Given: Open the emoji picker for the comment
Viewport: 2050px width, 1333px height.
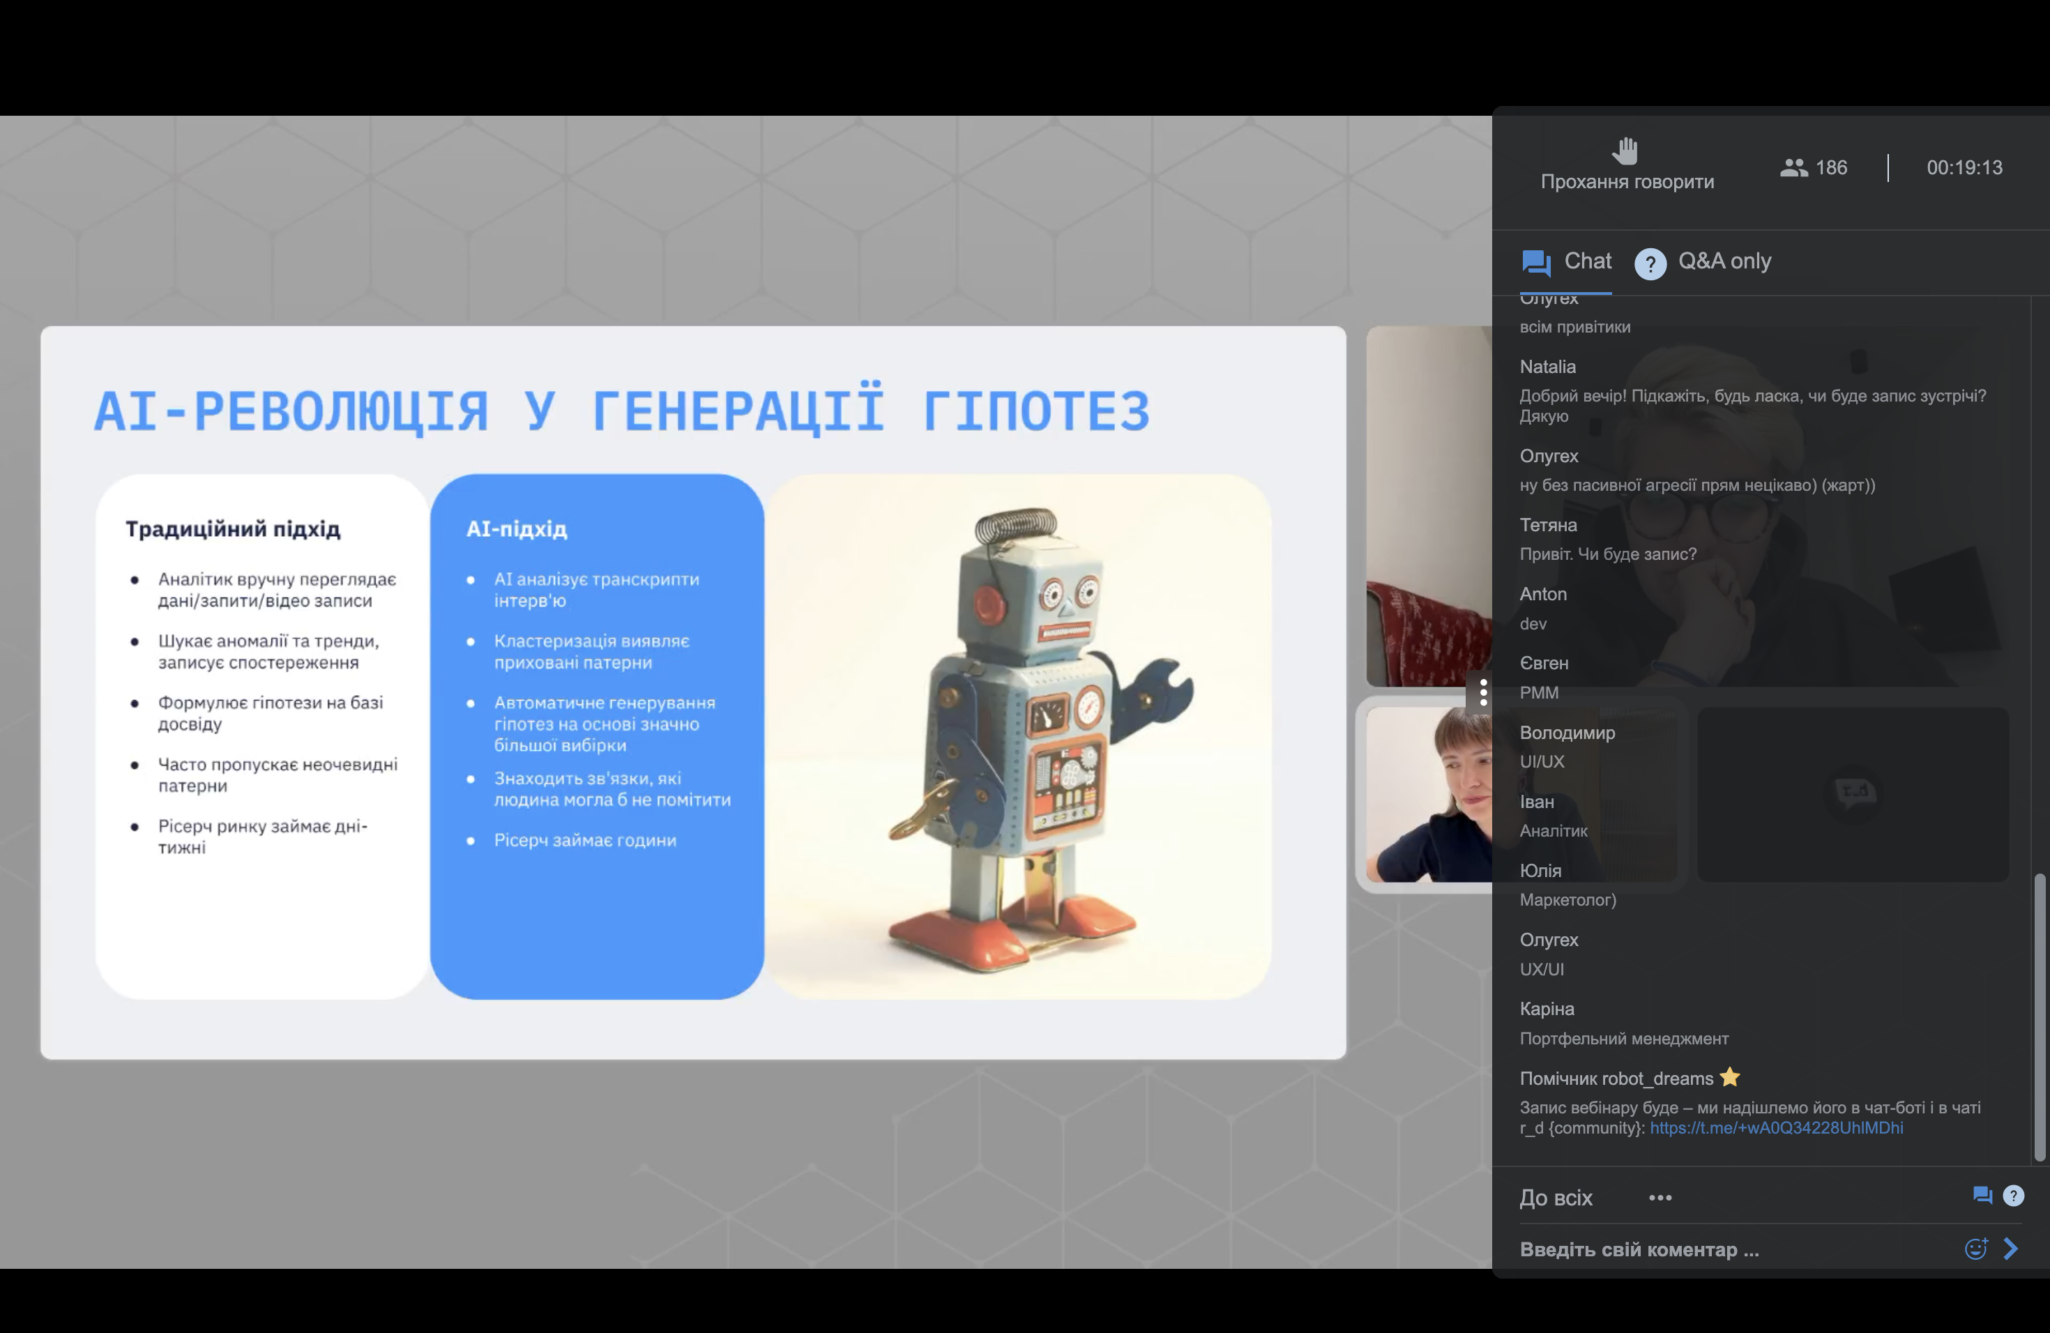Looking at the screenshot, I should 1975,1249.
